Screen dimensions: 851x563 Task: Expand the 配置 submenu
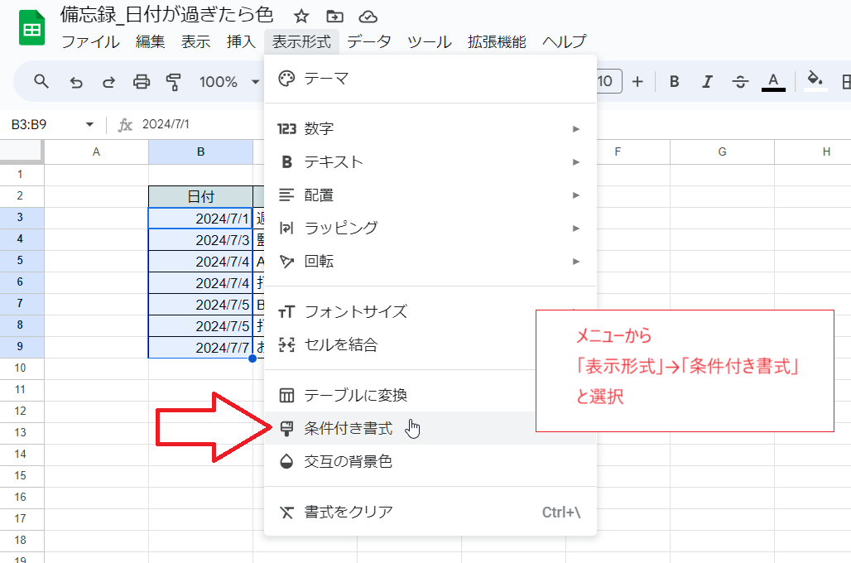pyautogui.click(x=430, y=195)
